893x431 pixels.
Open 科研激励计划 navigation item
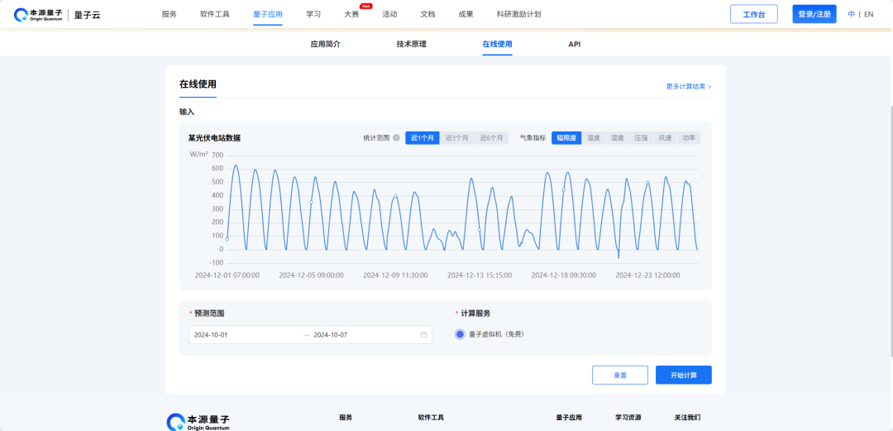coord(518,14)
